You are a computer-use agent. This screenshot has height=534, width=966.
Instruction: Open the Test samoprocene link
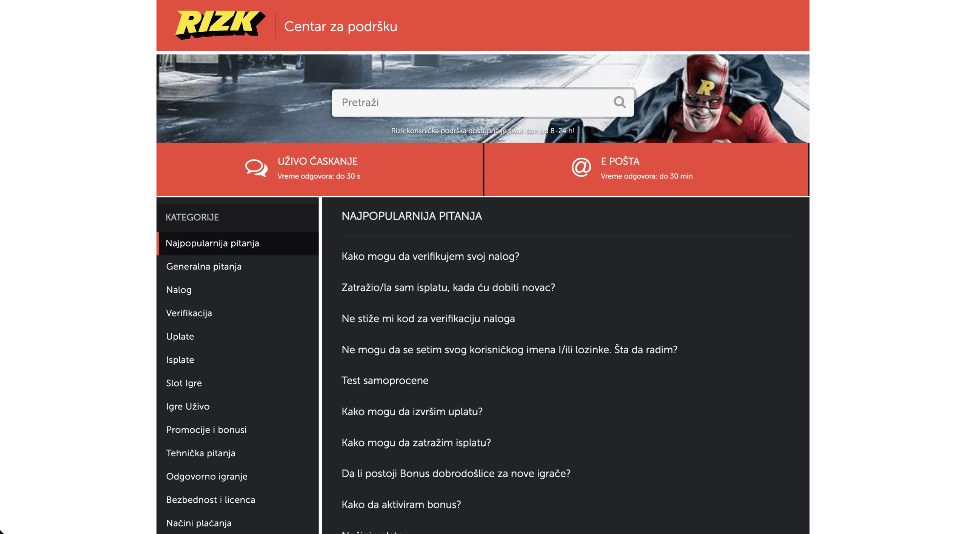(x=385, y=381)
